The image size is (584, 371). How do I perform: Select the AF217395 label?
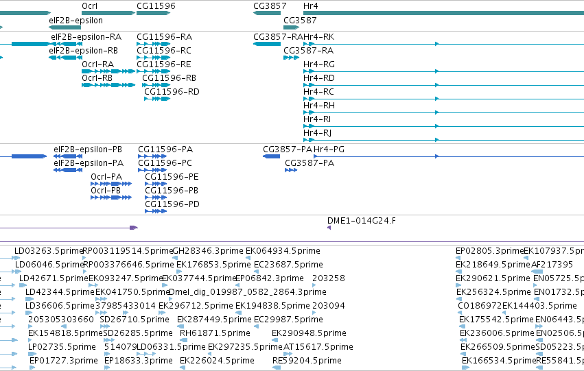click(x=552, y=265)
